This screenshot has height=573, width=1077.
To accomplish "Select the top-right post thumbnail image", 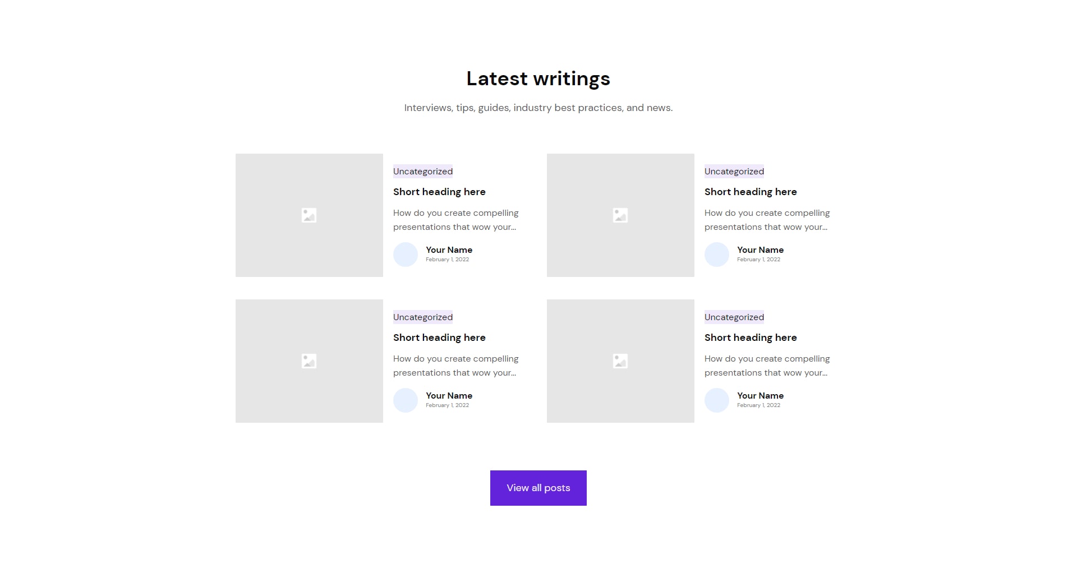I will [x=620, y=215].
